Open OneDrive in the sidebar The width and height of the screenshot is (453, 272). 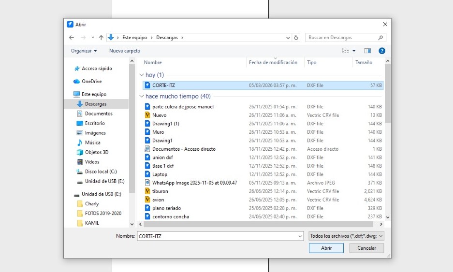click(88, 82)
